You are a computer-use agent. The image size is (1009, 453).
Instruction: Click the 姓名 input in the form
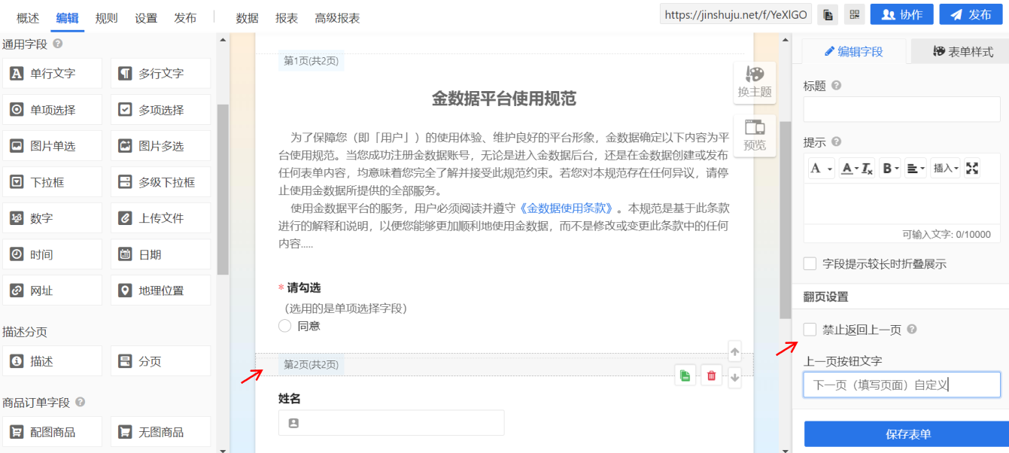coord(391,423)
